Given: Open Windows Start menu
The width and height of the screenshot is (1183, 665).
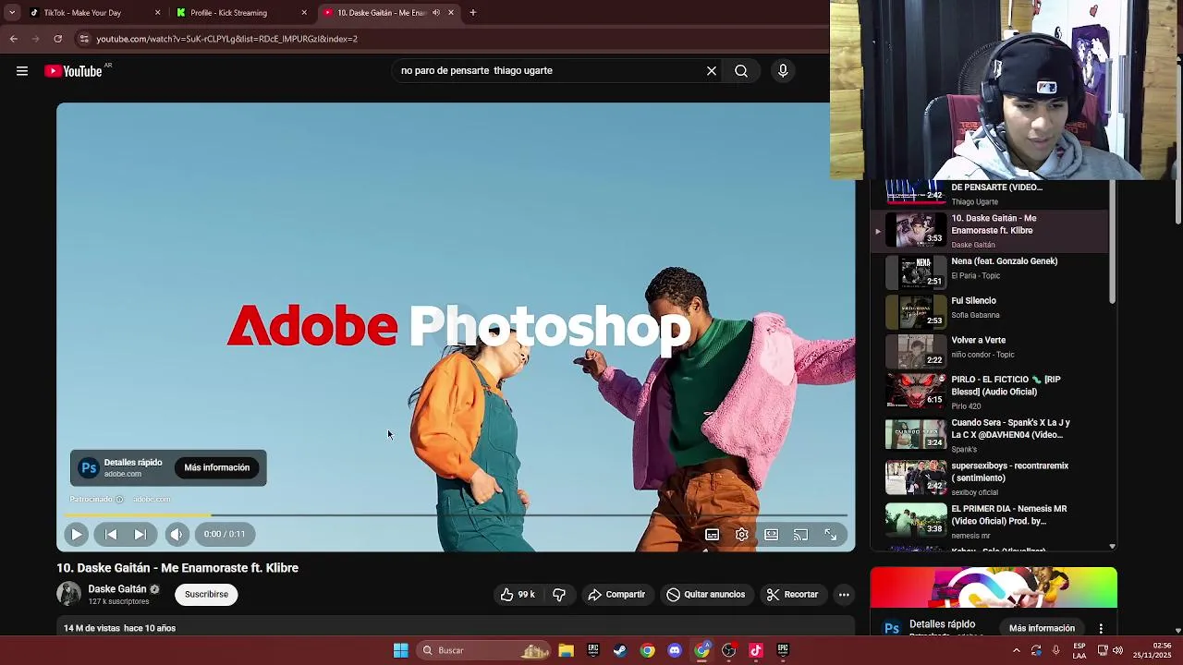Looking at the screenshot, I should pos(400,650).
